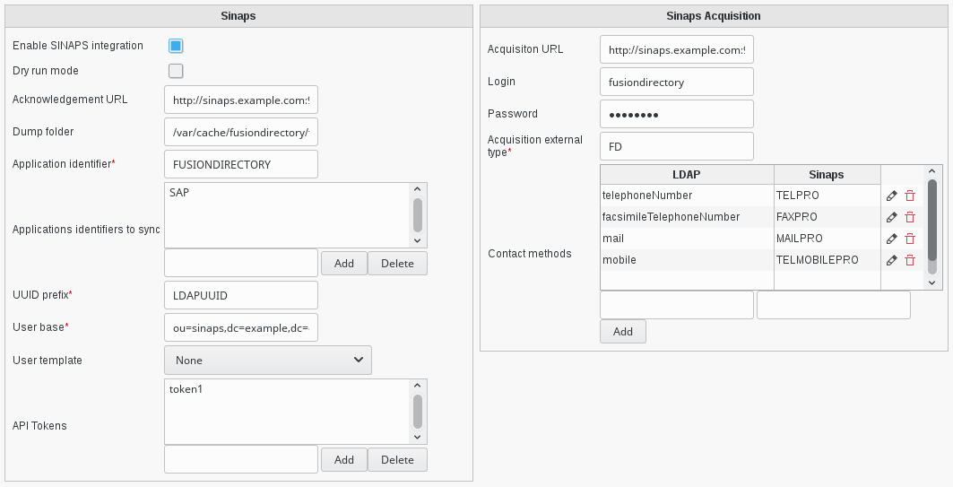Screen dimensions: 953x487
Task: Click the Login field with fusiondirectory
Action: pyautogui.click(x=677, y=82)
